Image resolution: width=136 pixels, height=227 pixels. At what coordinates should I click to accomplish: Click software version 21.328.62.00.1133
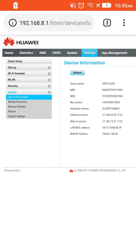(112, 115)
